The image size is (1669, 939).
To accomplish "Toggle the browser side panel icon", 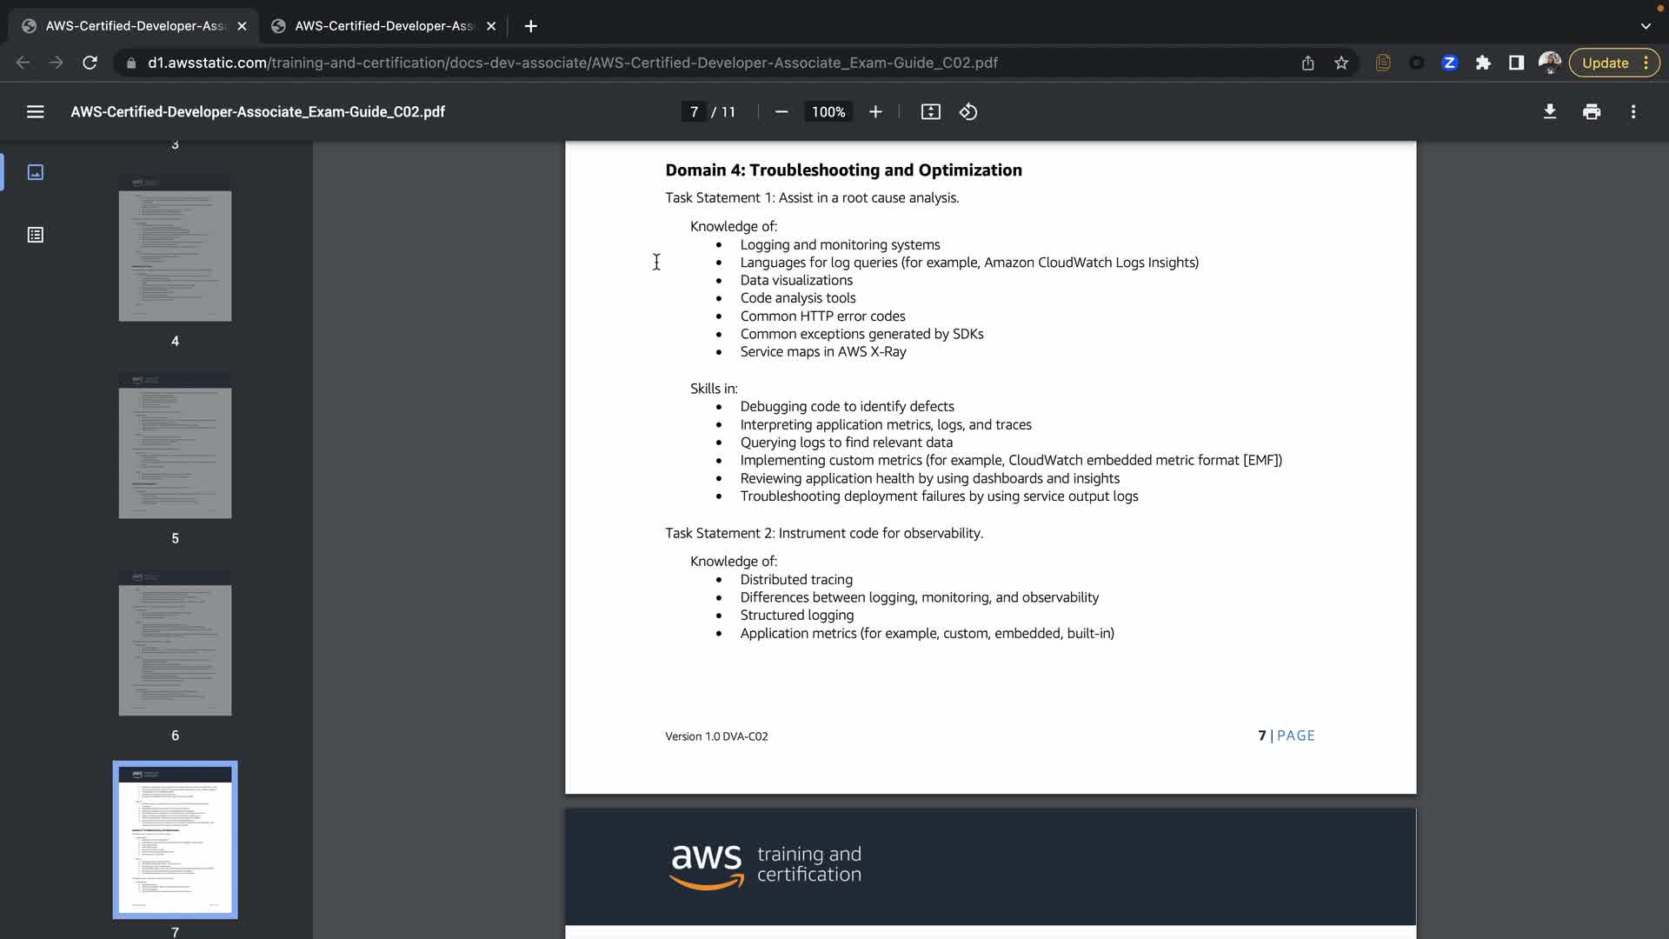I will 1516,63.
